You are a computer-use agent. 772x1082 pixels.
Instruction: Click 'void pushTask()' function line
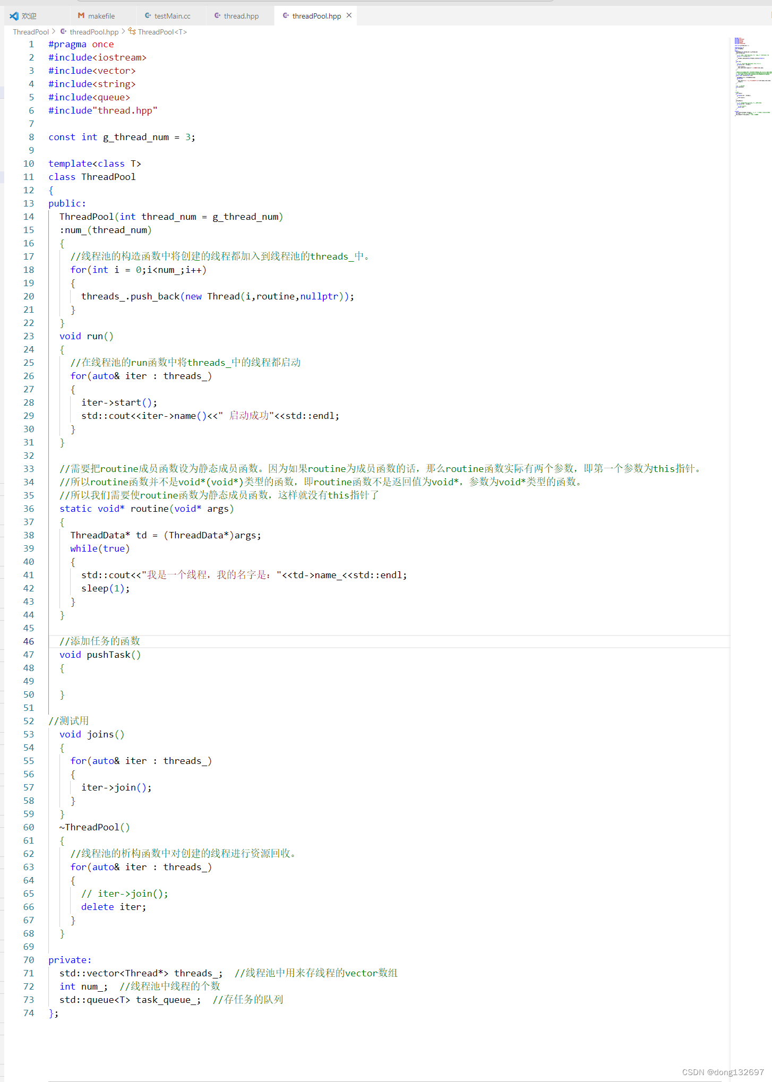pos(100,655)
